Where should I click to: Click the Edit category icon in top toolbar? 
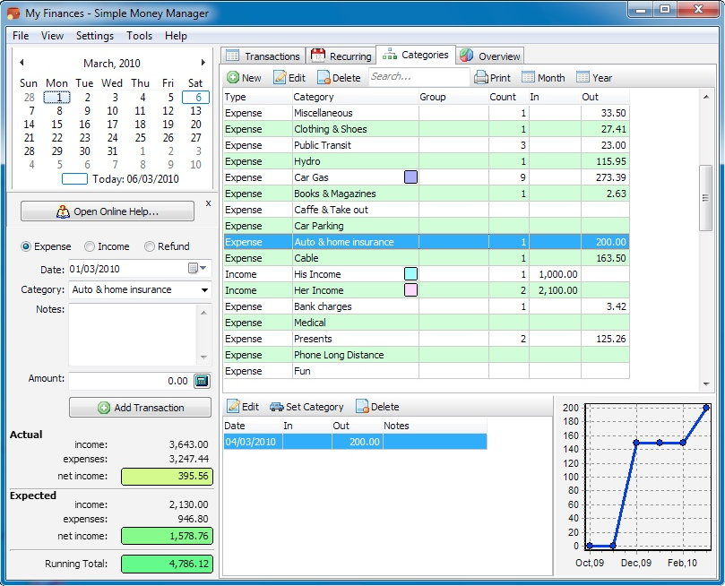pos(280,78)
